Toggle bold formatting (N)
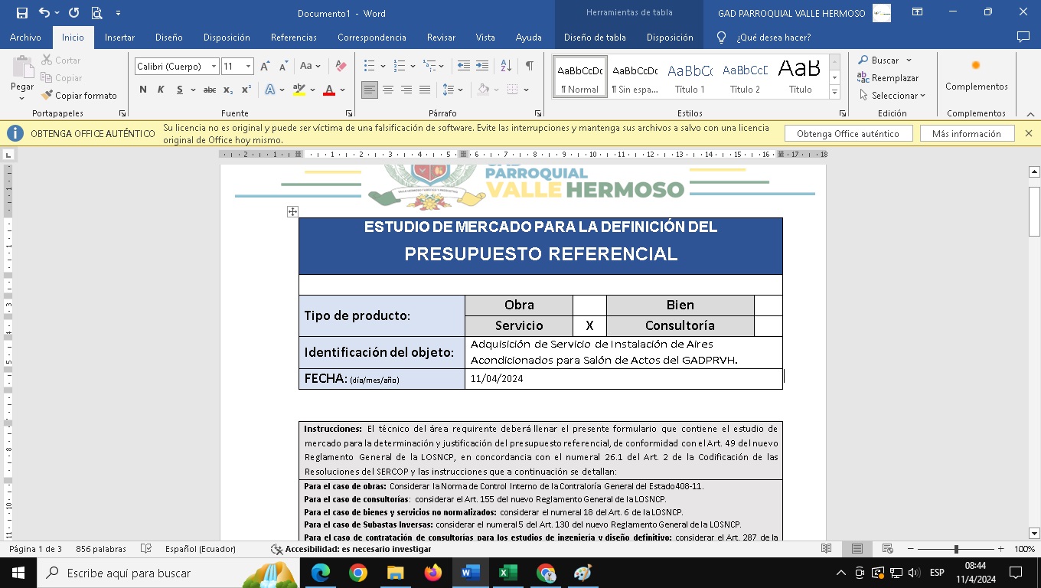 pyautogui.click(x=143, y=90)
